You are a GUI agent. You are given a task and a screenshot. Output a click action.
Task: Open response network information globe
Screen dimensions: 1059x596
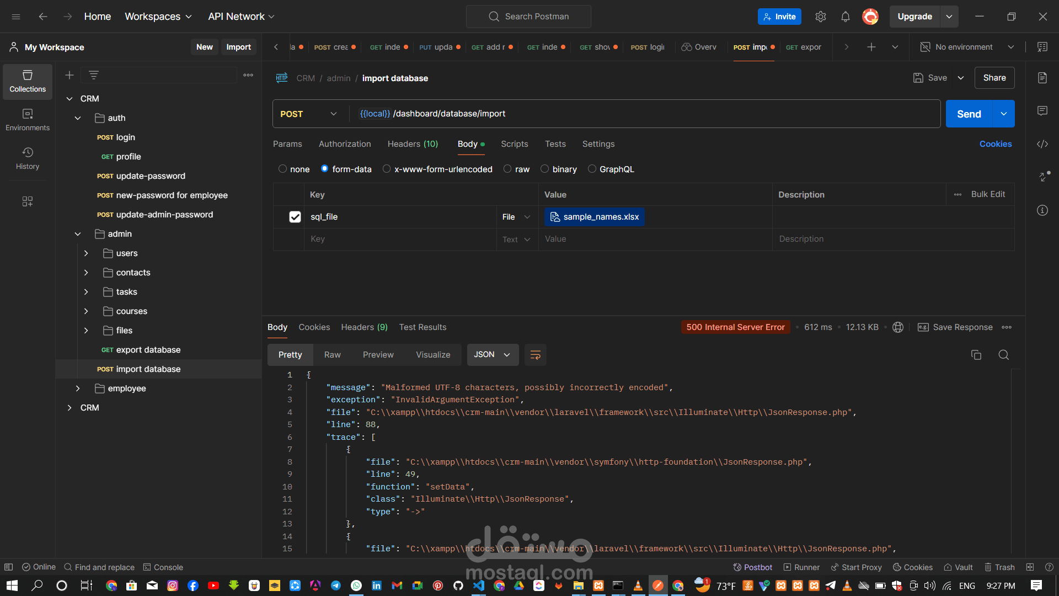coord(898,327)
